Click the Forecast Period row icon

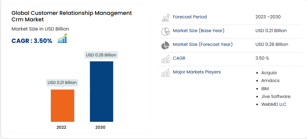165,18
